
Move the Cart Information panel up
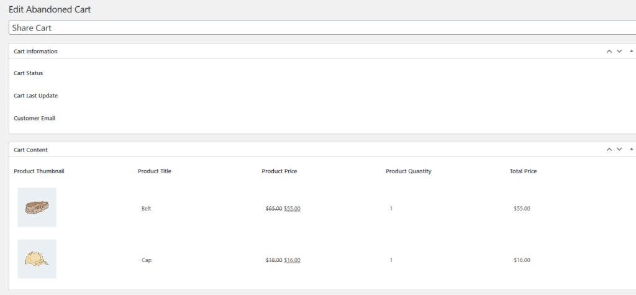pyautogui.click(x=609, y=52)
